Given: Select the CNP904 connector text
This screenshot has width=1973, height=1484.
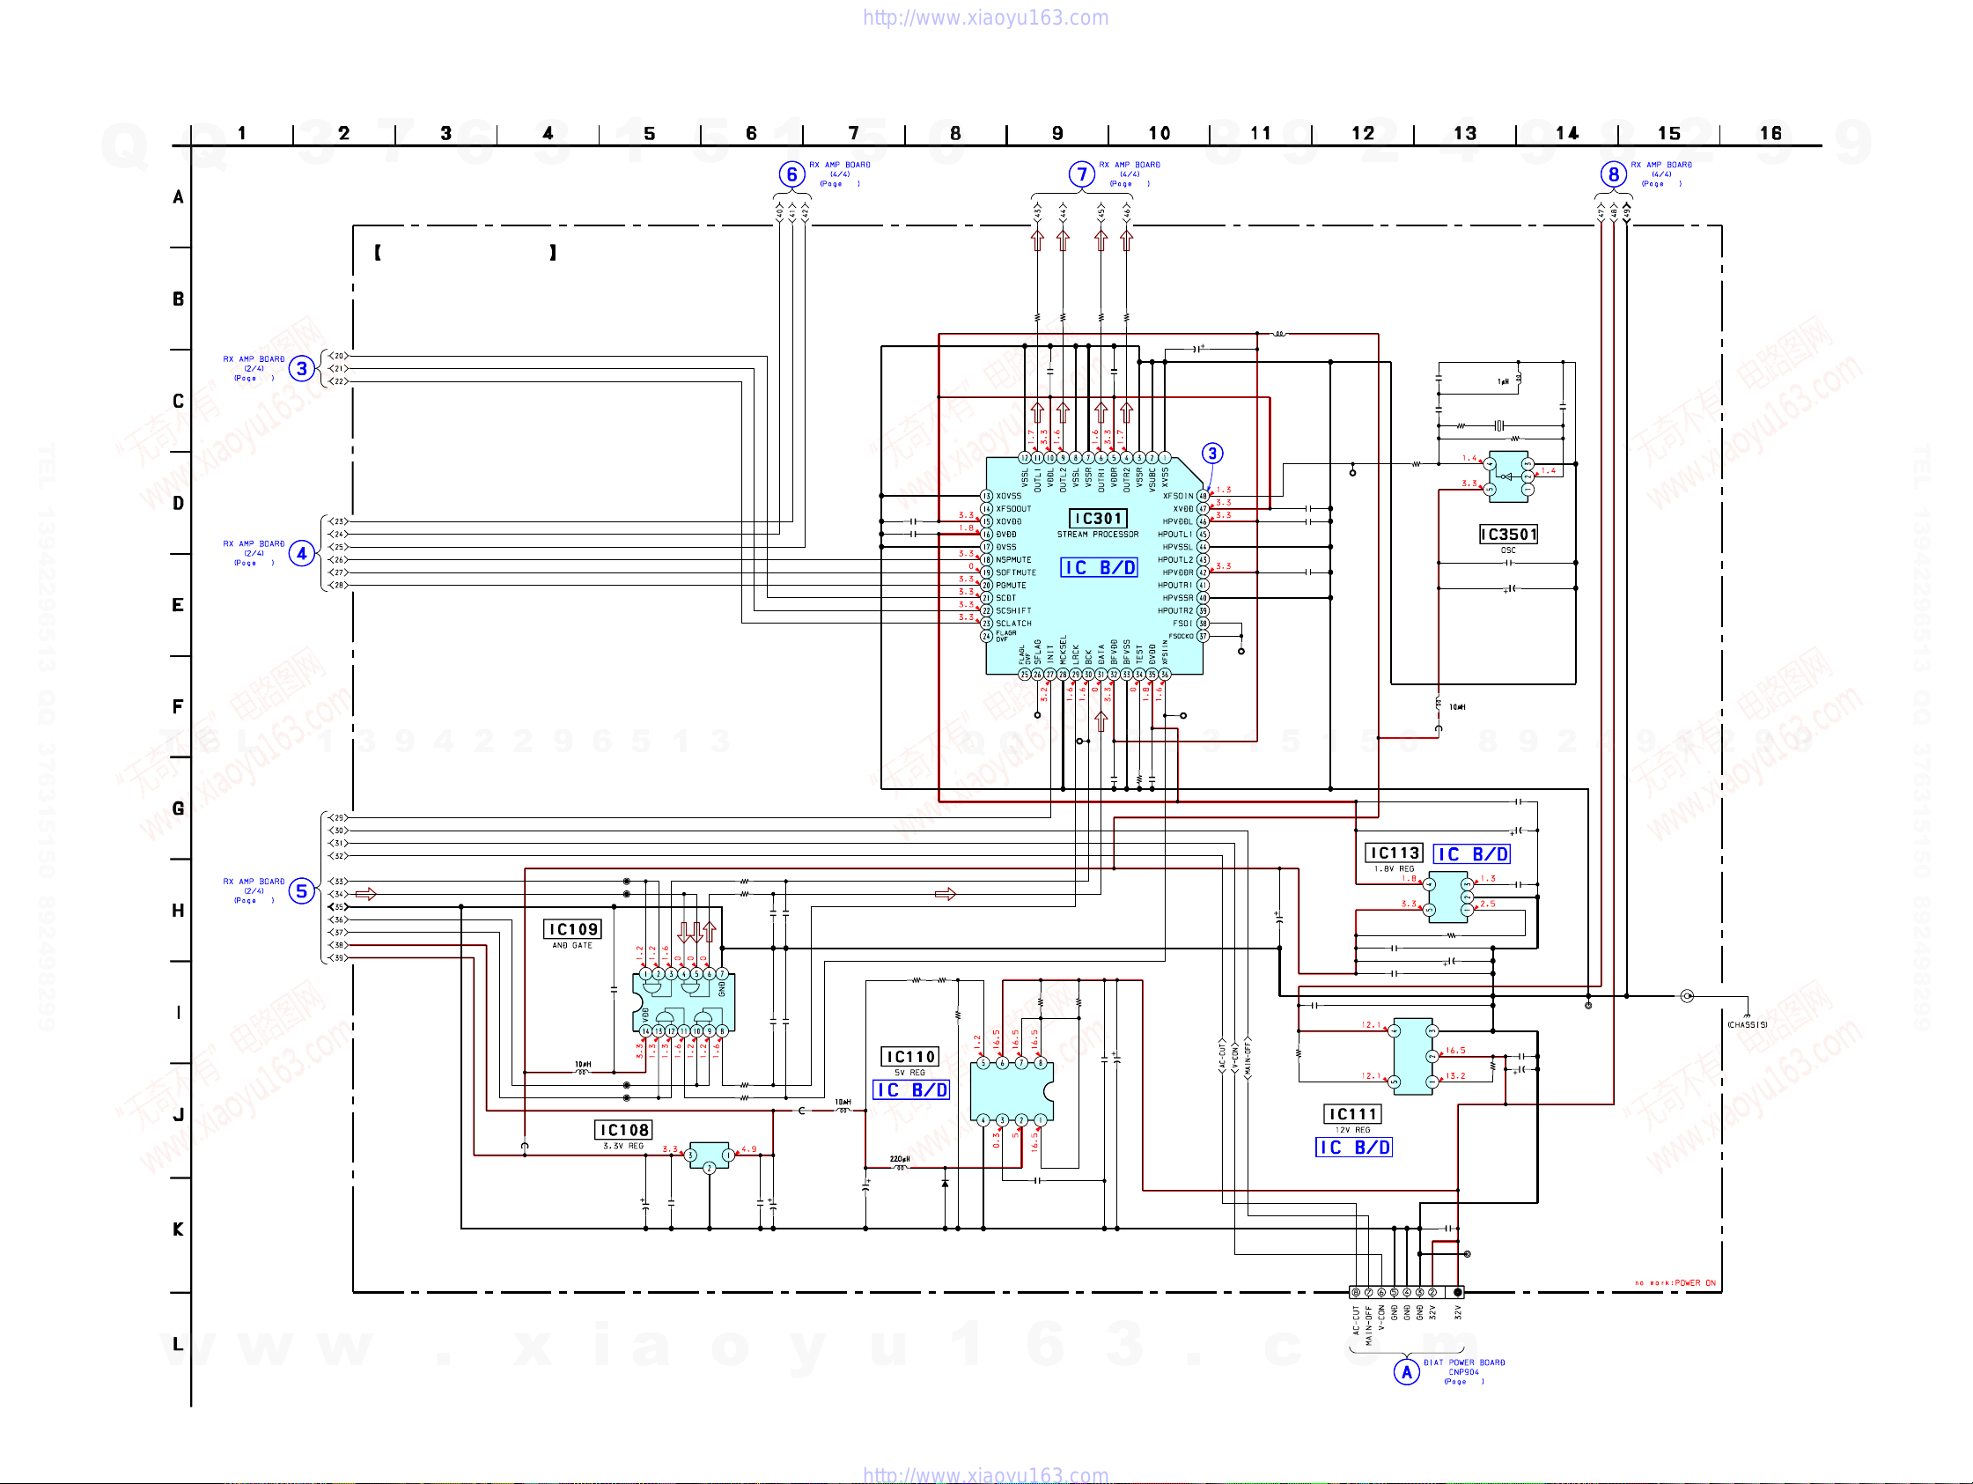Looking at the screenshot, I should (x=1464, y=1372).
